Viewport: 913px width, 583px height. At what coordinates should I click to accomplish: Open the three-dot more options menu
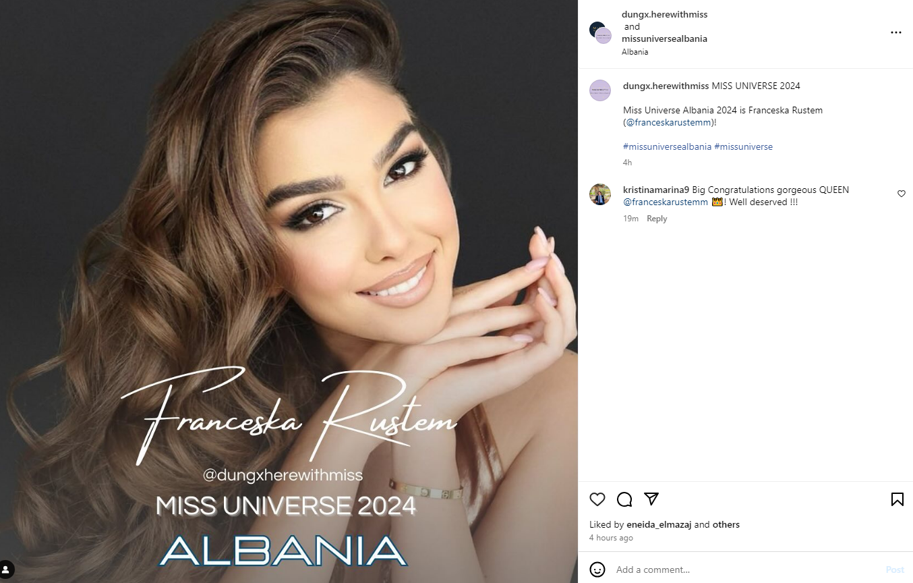[895, 32]
